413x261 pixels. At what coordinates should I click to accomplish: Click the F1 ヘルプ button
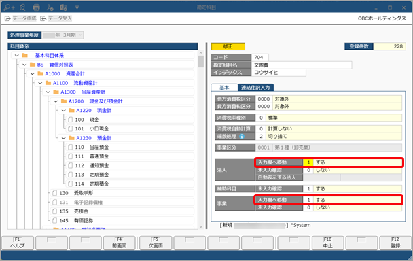[18, 243]
